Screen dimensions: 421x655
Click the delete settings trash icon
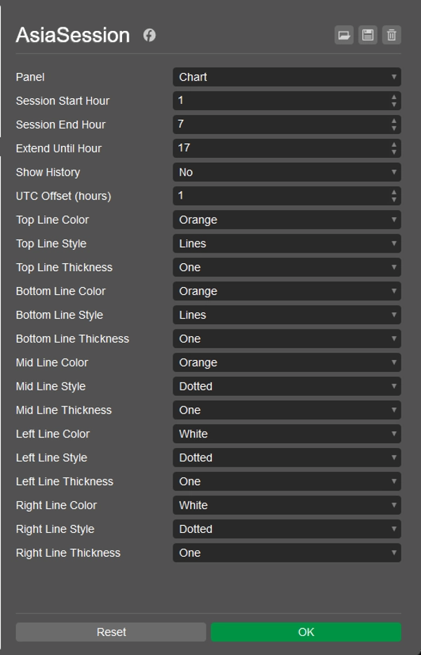392,35
